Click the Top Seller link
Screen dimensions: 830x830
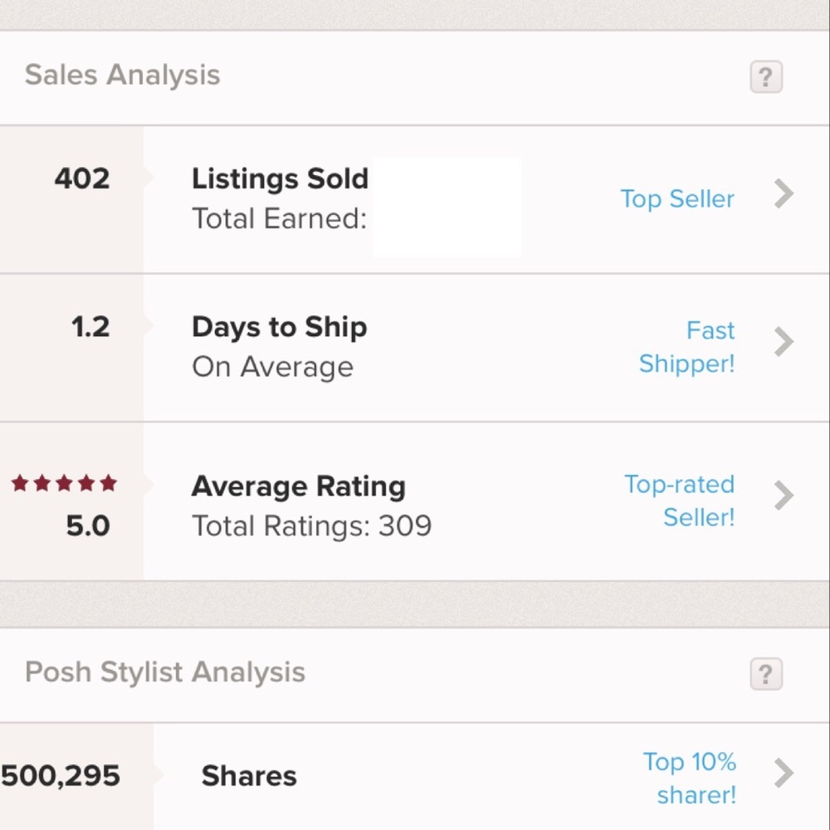click(x=677, y=199)
